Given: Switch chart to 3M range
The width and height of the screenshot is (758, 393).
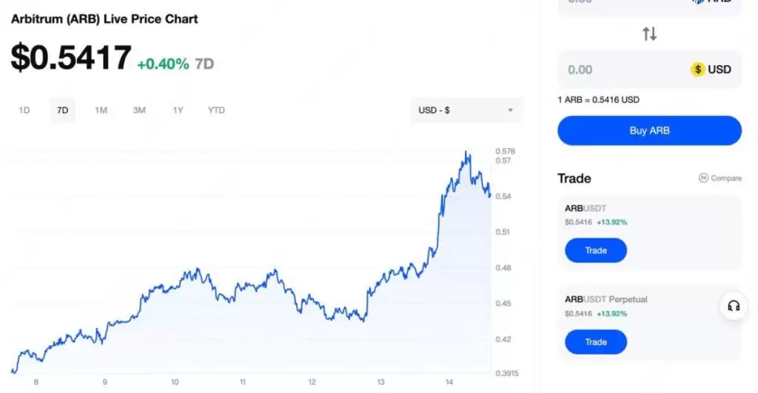Looking at the screenshot, I should coord(139,111).
